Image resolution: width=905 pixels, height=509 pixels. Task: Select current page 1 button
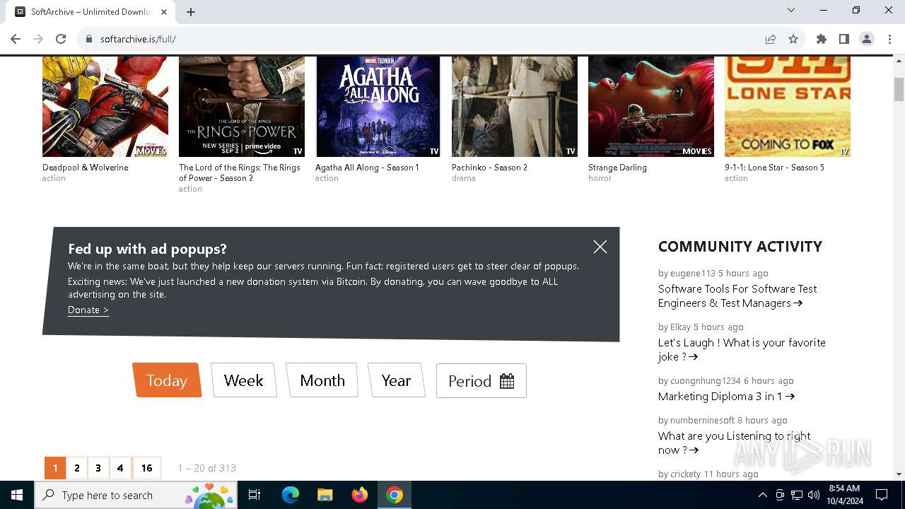click(55, 468)
